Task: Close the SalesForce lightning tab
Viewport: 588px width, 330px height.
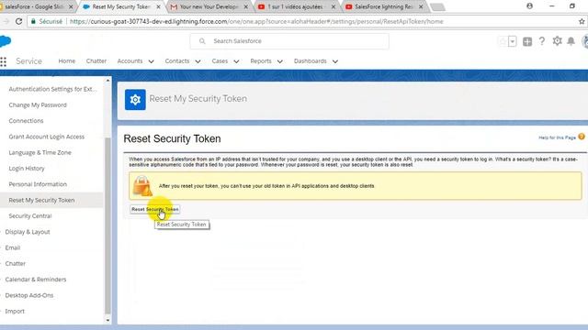Action: [421, 6]
